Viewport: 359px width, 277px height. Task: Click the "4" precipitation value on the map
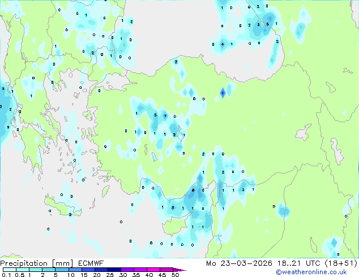coord(223,44)
